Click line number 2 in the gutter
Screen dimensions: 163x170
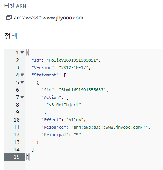pyautogui.click(x=18, y=60)
